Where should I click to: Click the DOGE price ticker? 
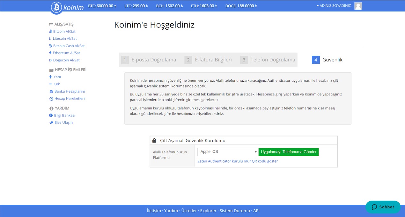tap(241, 6)
